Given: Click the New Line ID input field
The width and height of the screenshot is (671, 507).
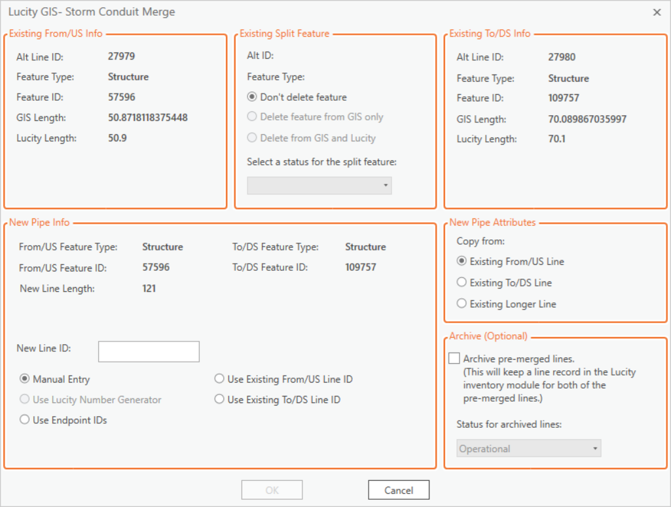Looking at the screenshot, I should click(x=149, y=351).
